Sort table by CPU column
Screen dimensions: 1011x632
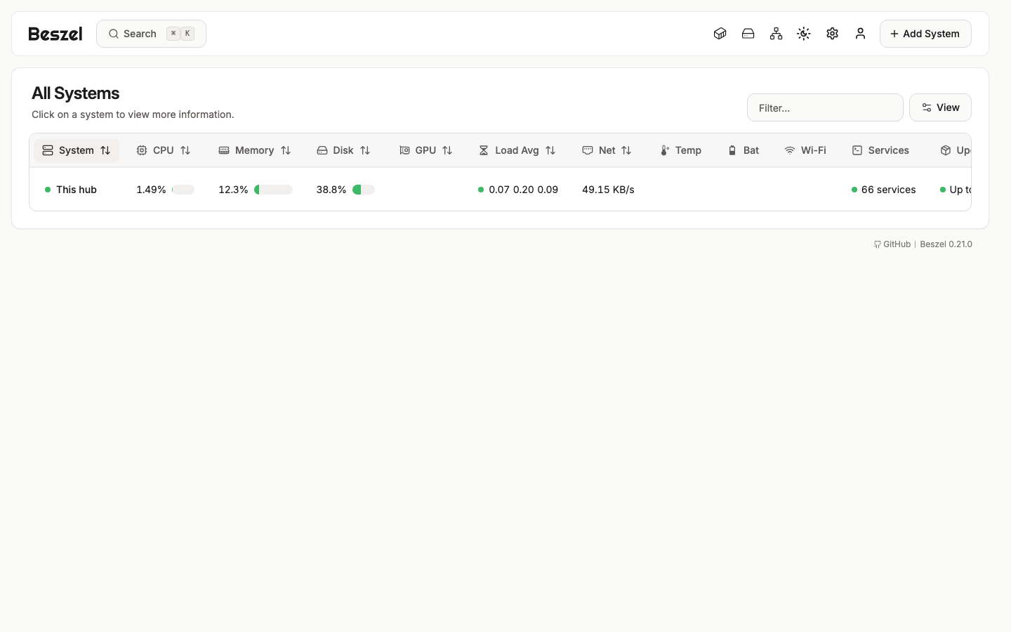[x=164, y=150]
